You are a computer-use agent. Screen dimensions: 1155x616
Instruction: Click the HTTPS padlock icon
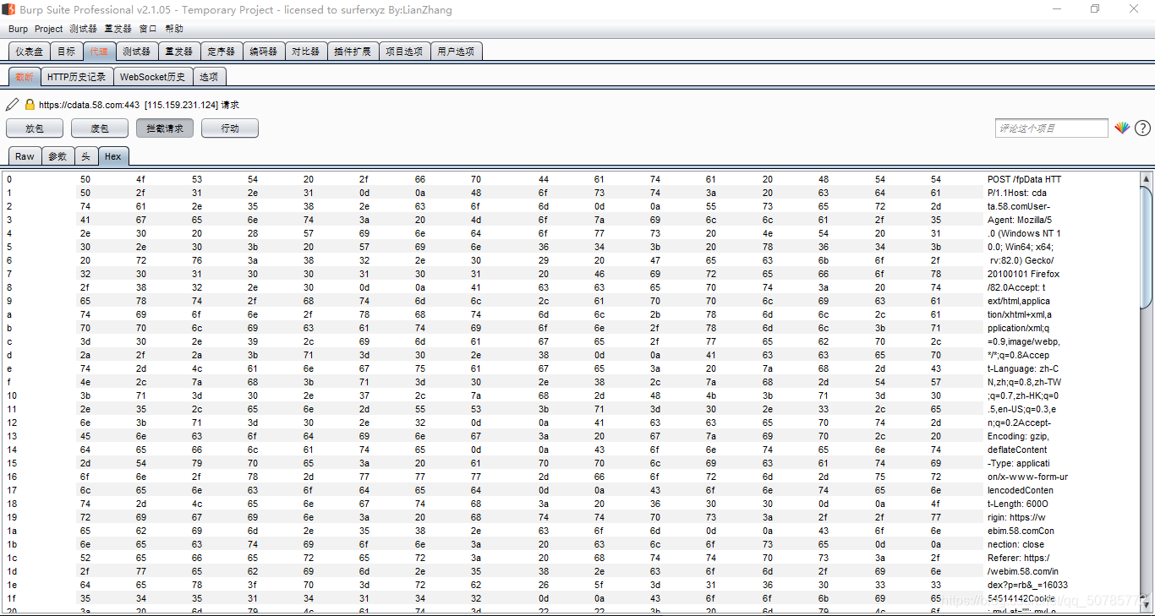point(30,105)
